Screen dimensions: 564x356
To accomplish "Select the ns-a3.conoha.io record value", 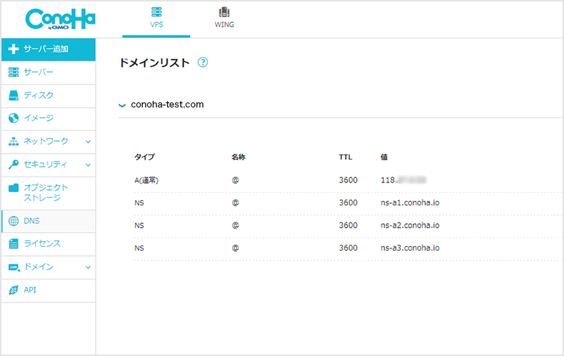I will click(410, 248).
